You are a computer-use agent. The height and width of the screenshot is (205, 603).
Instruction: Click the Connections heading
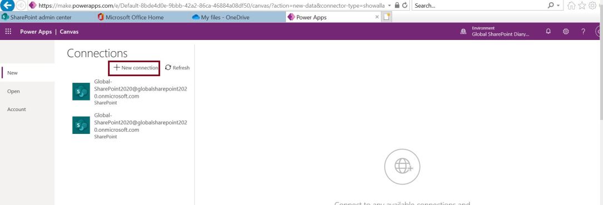97,53
